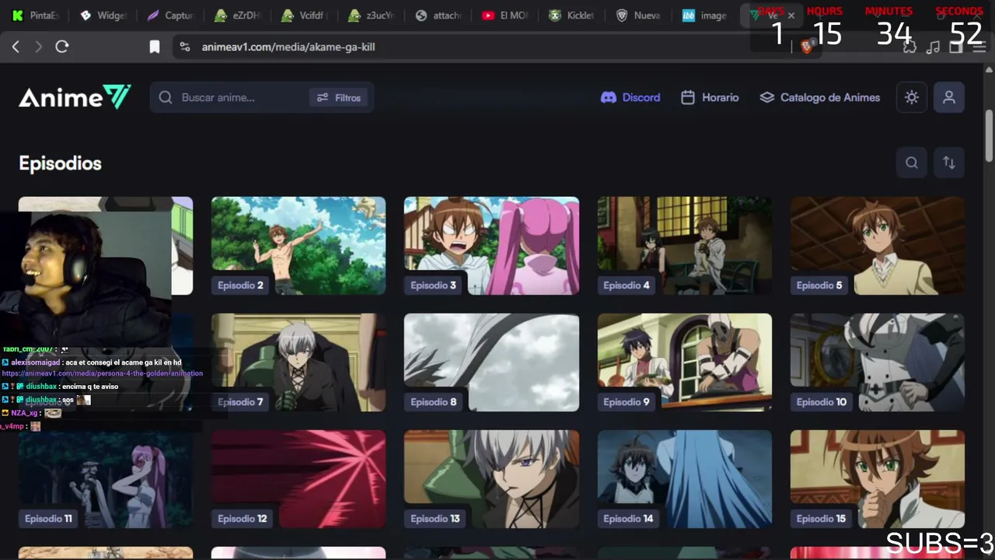Search within episodes using the magnifier icon
The width and height of the screenshot is (995, 560).
coord(912,163)
